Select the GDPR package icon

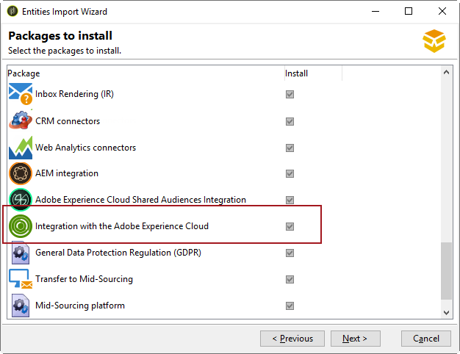[21, 253]
